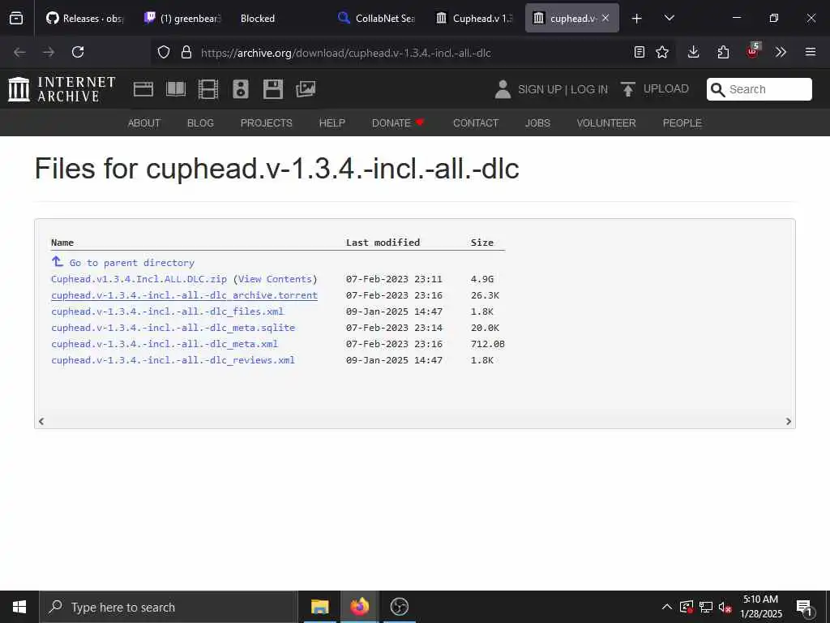Screen dimensions: 830x623
Task: Open the dlc_meta.sqlite link
Action: point(173,328)
